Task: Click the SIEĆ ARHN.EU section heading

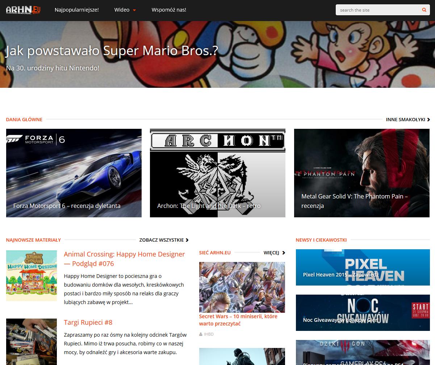Action: 215,253
